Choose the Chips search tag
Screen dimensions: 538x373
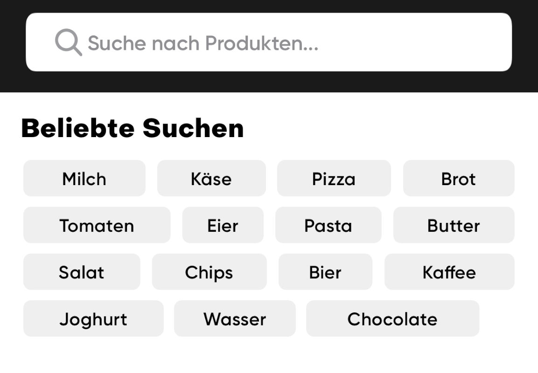210,272
